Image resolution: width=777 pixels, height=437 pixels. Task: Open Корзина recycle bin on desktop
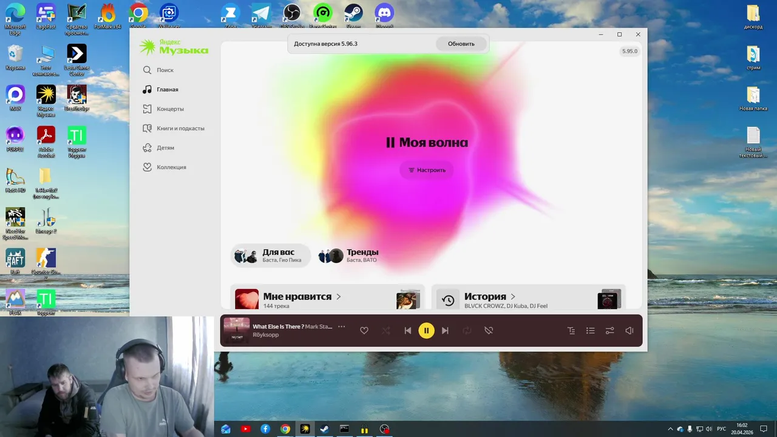[15, 58]
